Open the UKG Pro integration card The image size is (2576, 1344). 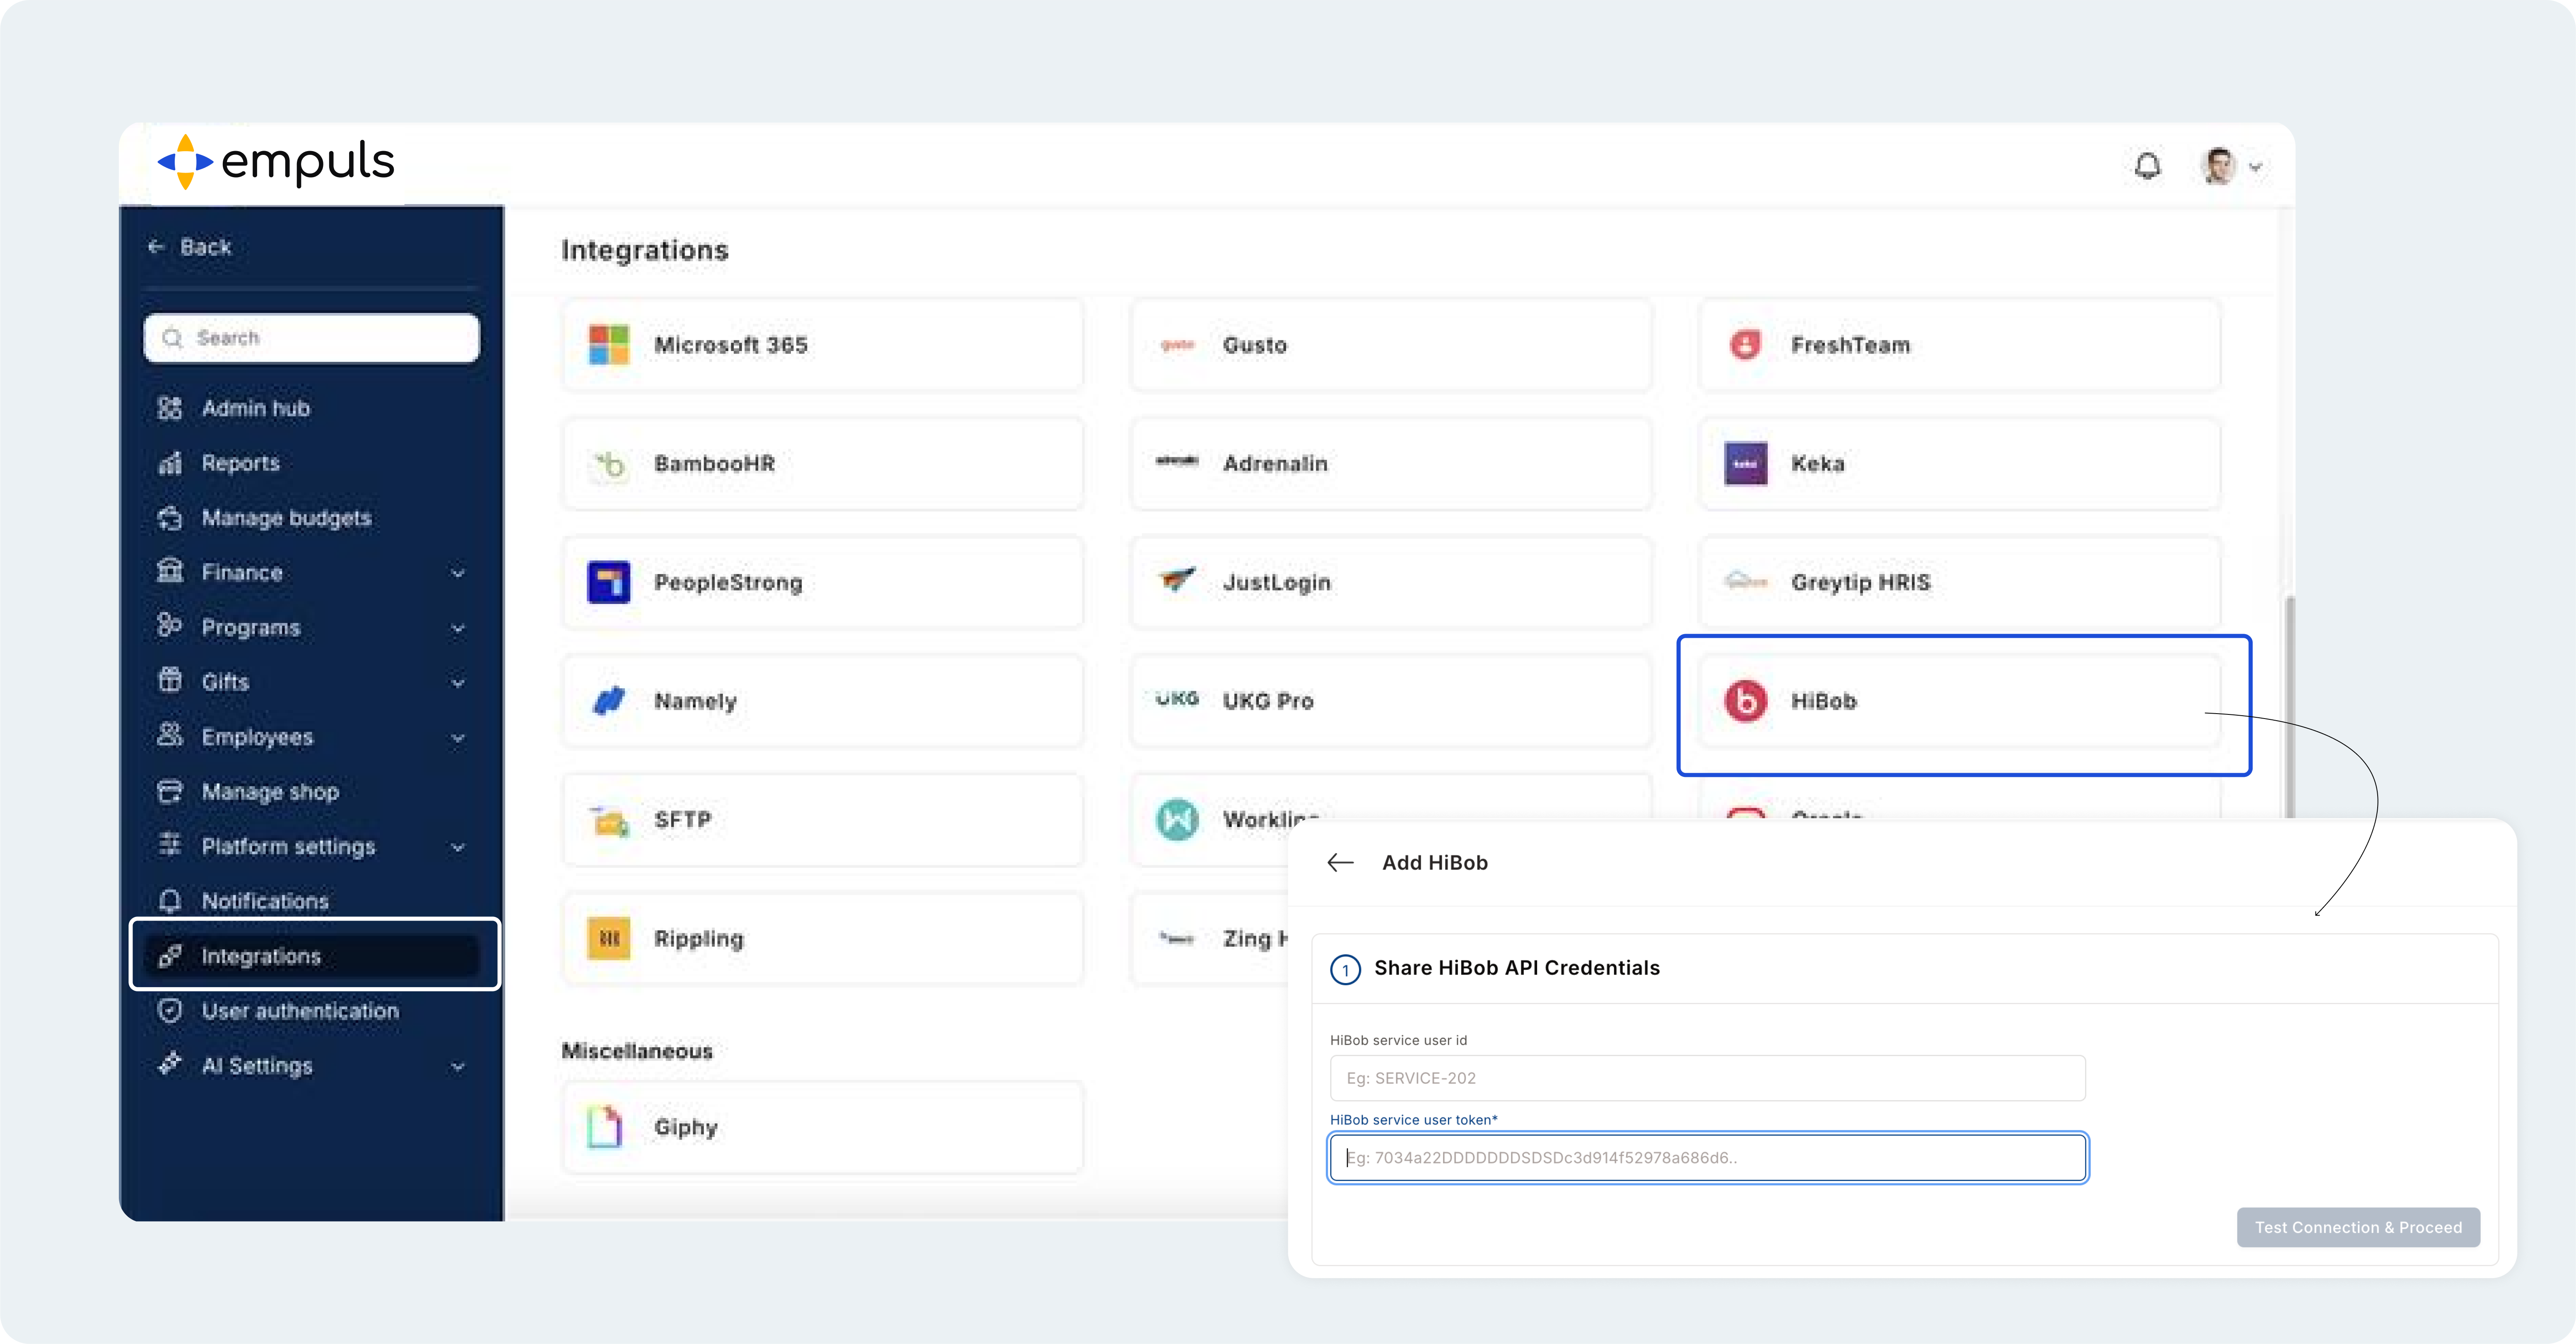[x=1391, y=702]
